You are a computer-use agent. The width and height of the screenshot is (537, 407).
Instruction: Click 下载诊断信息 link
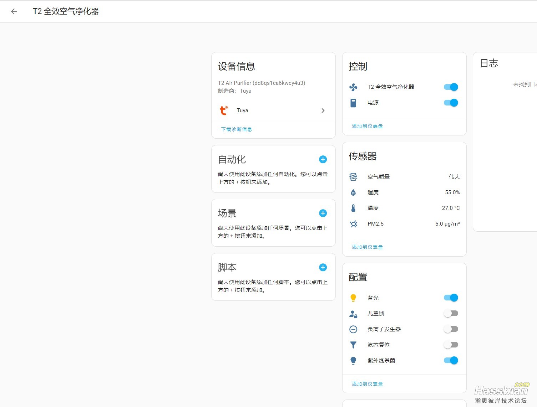tap(237, 129)
